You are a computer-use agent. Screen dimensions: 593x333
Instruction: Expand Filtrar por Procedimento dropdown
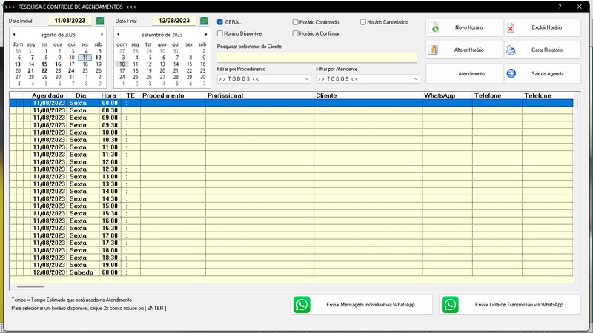[307, 79]
